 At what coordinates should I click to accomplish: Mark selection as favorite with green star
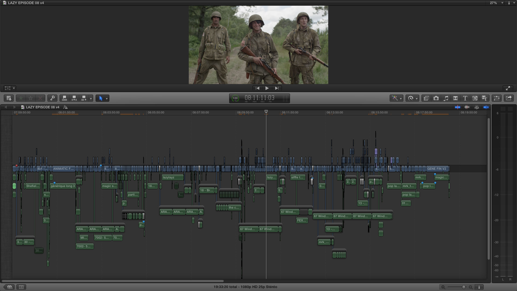(x=21, y=98)
